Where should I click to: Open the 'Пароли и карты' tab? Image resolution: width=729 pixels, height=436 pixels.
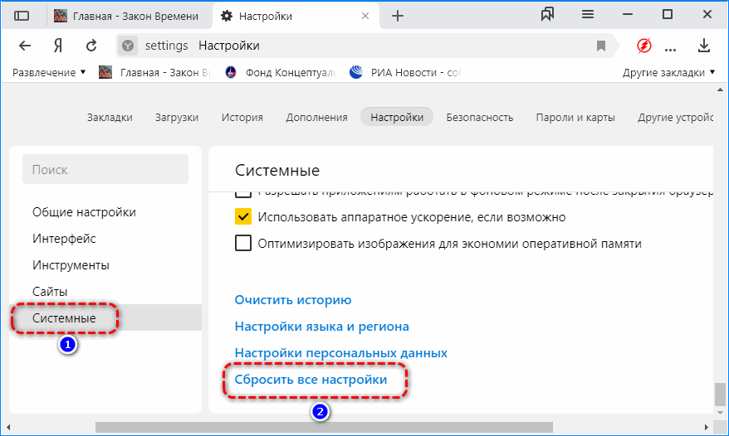575,117
